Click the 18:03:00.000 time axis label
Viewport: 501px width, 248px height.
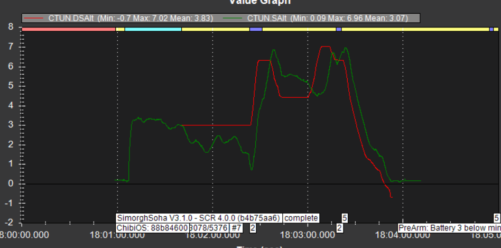click(x=308, y=235)
